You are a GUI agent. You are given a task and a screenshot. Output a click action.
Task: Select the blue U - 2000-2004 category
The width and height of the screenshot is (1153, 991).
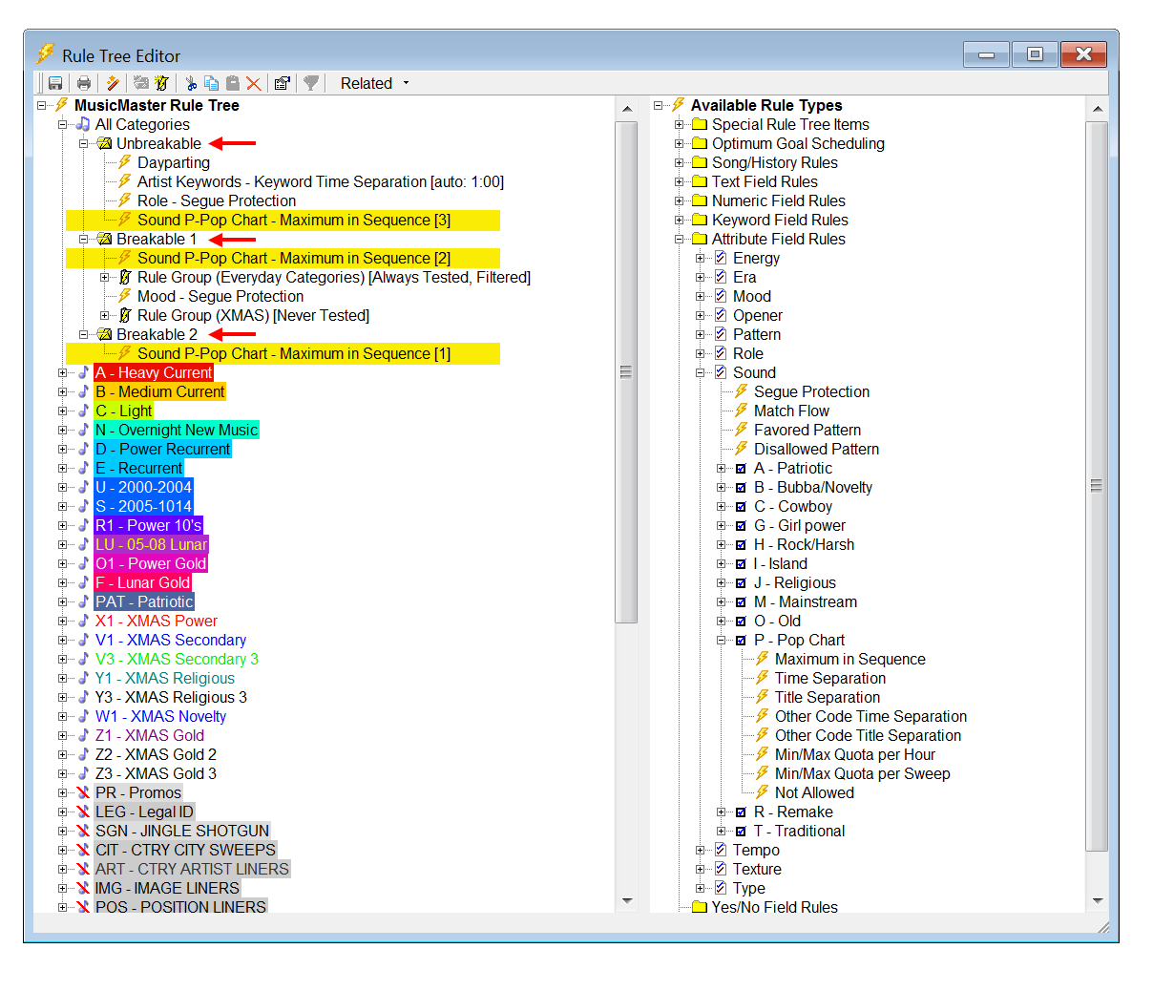(143, 487)
